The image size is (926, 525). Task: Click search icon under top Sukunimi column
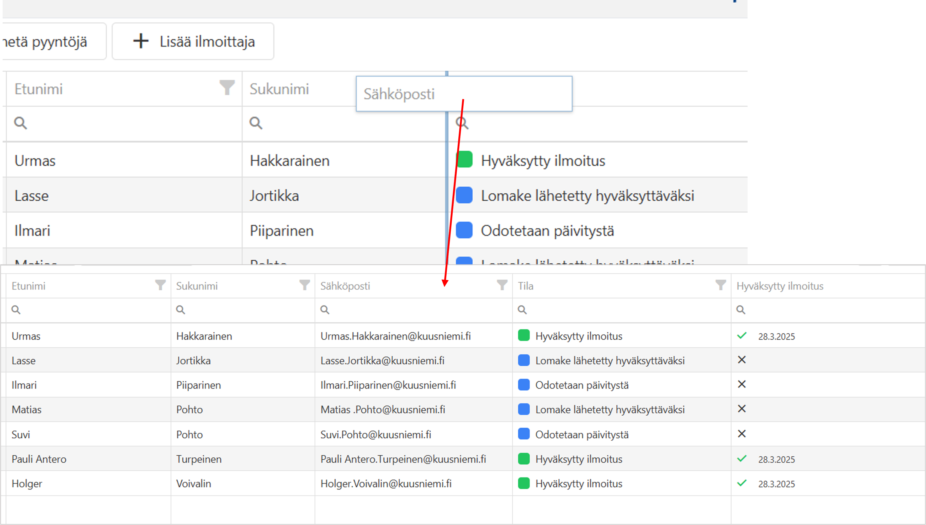256,123
